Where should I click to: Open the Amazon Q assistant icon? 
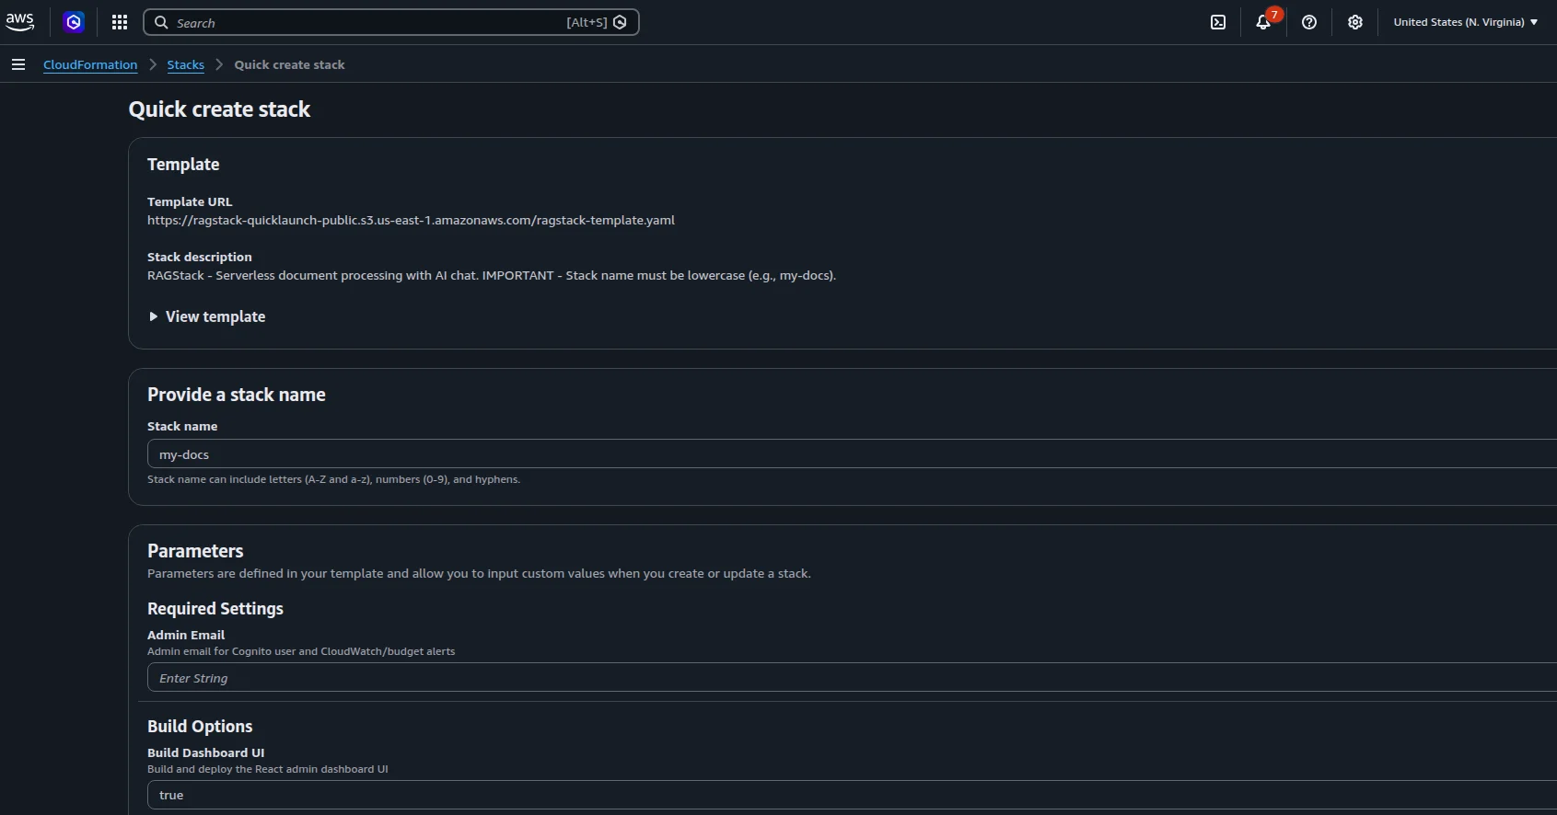[74, 22]
